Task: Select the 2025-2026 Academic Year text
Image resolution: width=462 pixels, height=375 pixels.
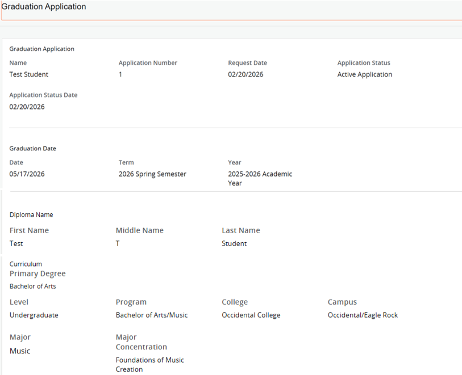Action: pyautogui.click(x=260, y=178)
